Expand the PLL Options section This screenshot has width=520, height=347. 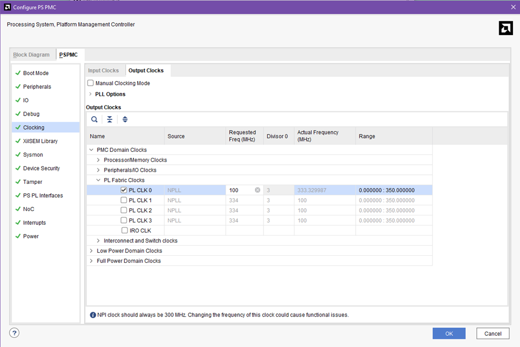click(91, 94)
